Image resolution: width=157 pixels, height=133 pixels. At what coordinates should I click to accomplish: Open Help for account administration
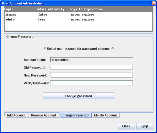coord(145,126)
